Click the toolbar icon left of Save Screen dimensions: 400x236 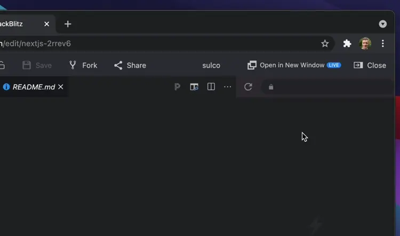pyautogui.click(x=2, y=65)
